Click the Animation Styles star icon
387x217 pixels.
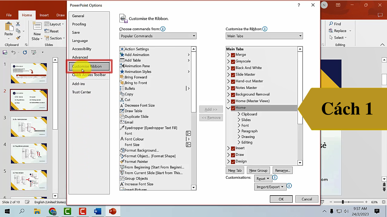[x=122, y=71]
